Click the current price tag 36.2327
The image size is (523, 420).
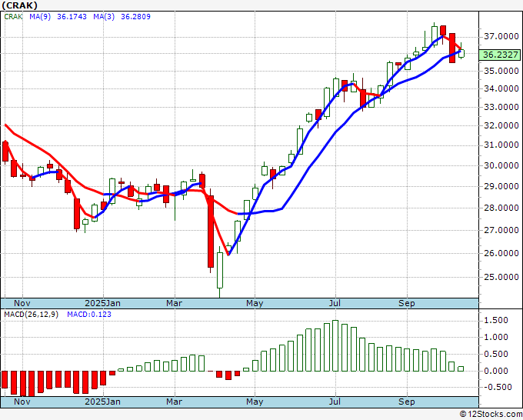click(500, 55)
